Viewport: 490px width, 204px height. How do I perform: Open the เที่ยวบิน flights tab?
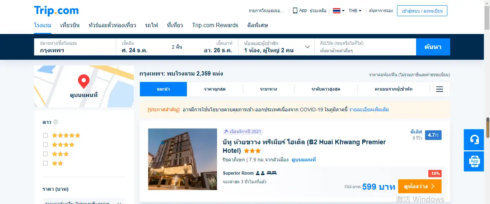click(x=70, y=25)
